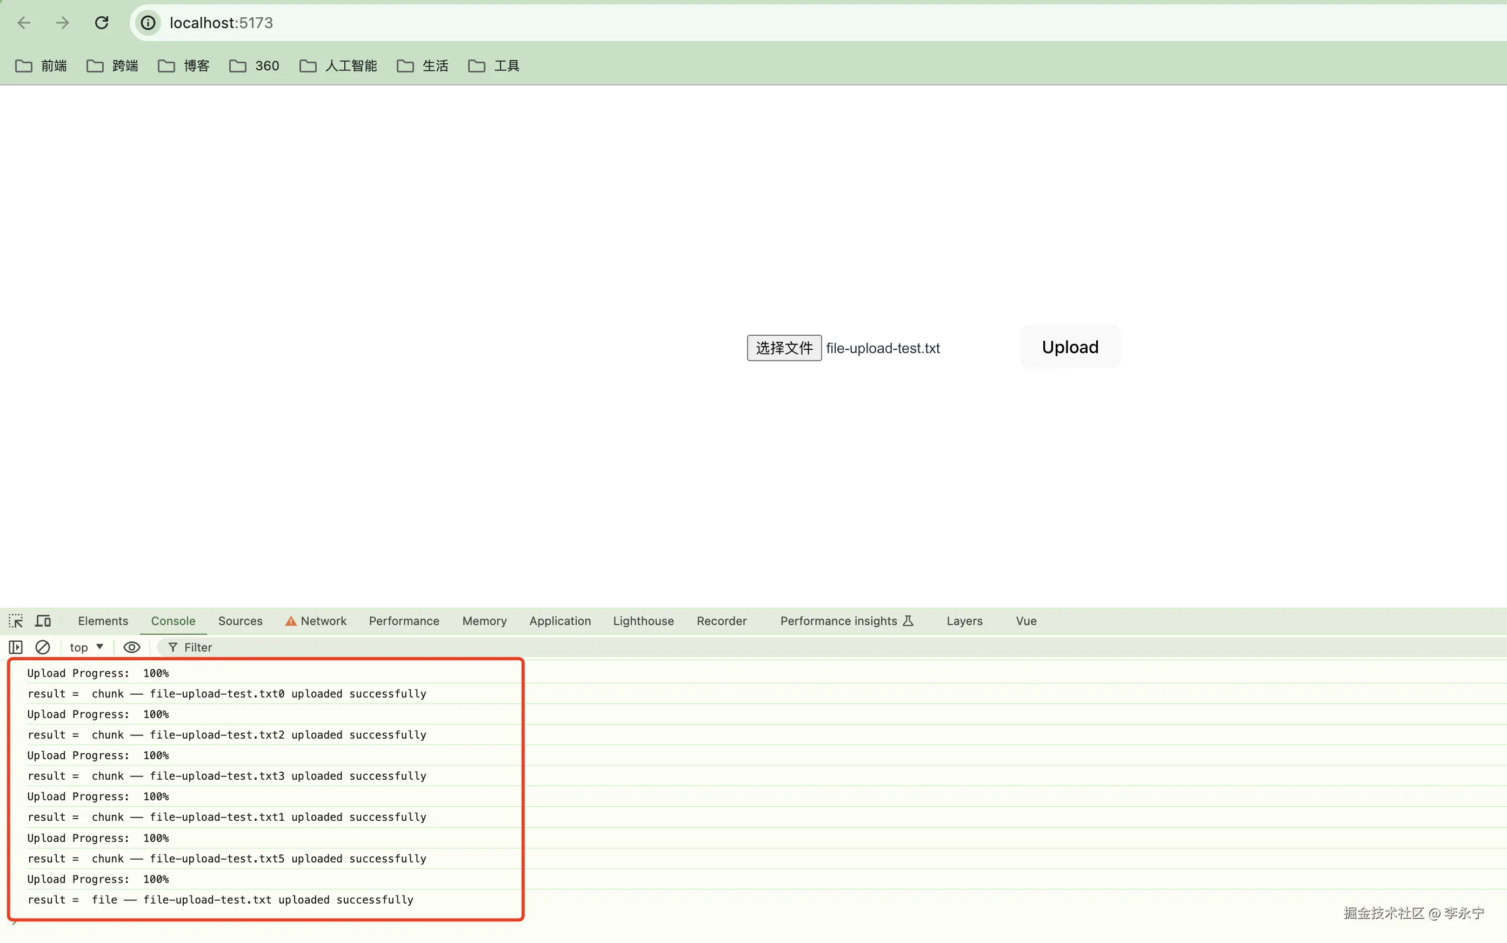The image size is (1507, 943).
Task: Open the 工具 bookmarks folder
Action: pos(494,66)
